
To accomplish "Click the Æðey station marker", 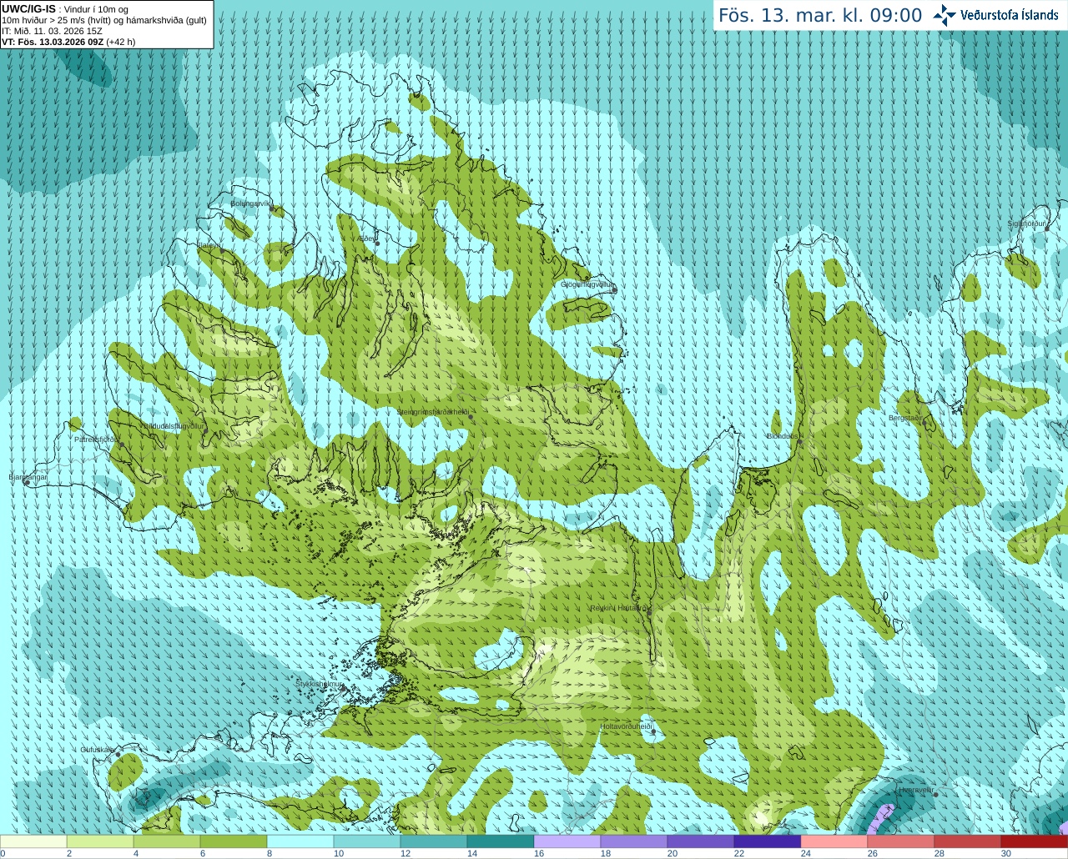I will click(377, 244).
